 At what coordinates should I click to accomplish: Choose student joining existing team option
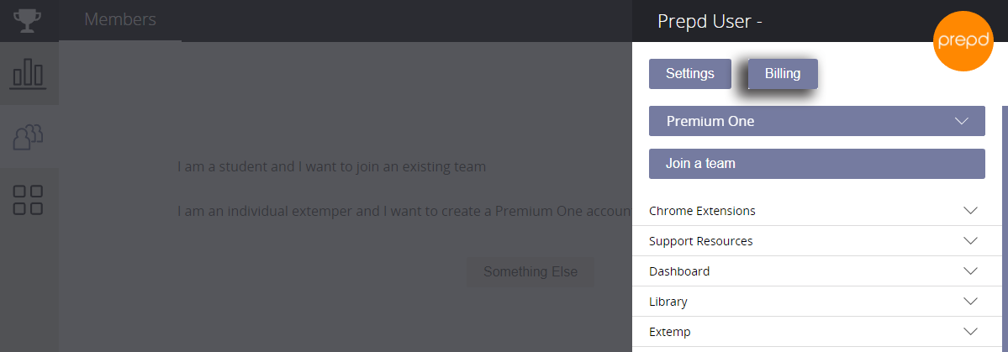332,167
